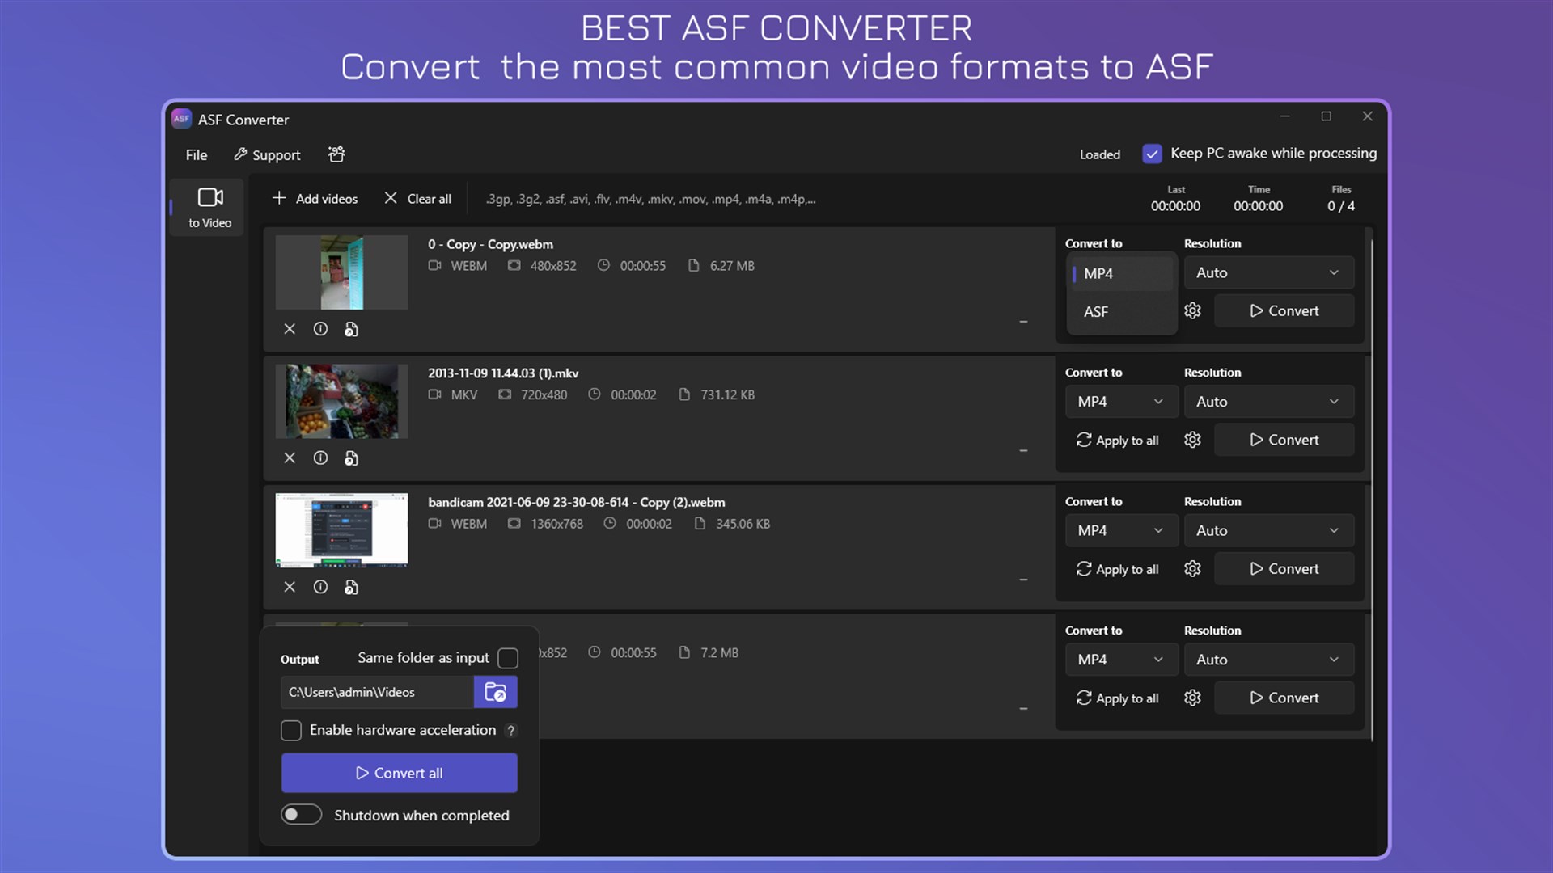The height and width of the screenshot is (873, 1553).
Task: Open the File menu
Action: coord(196,155)
